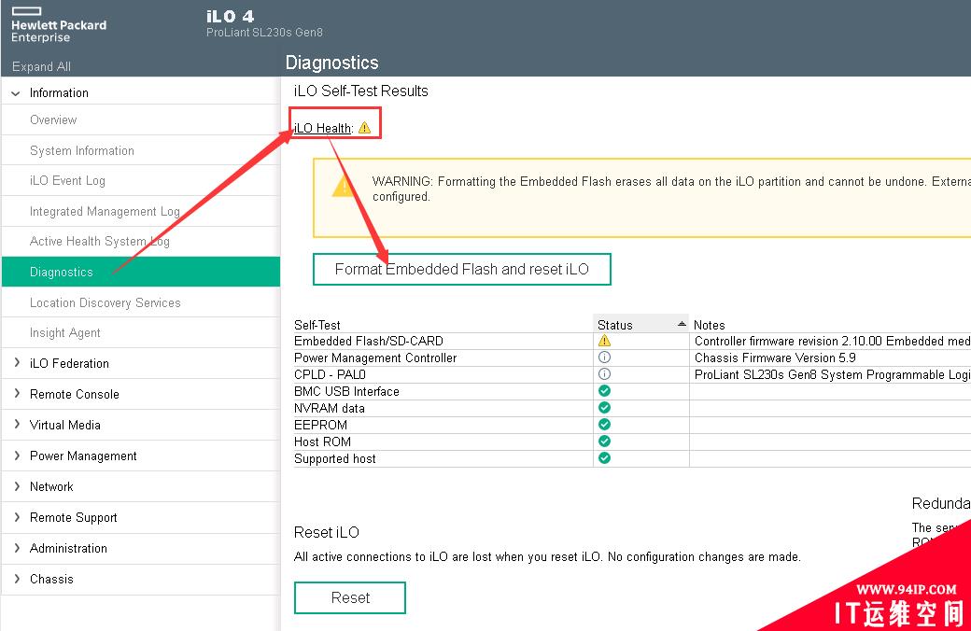The width and height of the screenshot is (971, 631).
Task: Click the ProLiant SL230s Gen8 header subtitle
Action: pyautogui.click(x=264, y=32)
